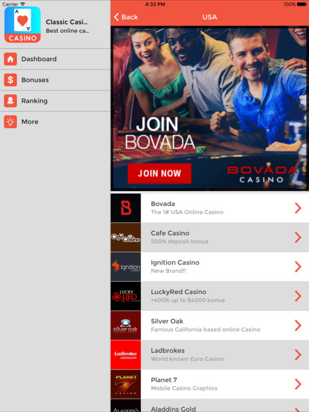Expand the LuckyRed Casino row chevron

pyautogui.click(x=298, y=296)
